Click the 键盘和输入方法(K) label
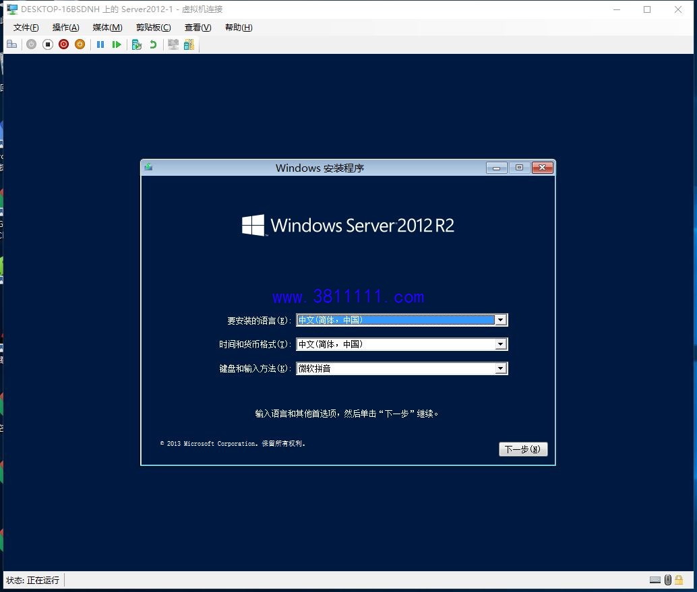The width and height of the screenshot is (697, 592). (255, 368)
